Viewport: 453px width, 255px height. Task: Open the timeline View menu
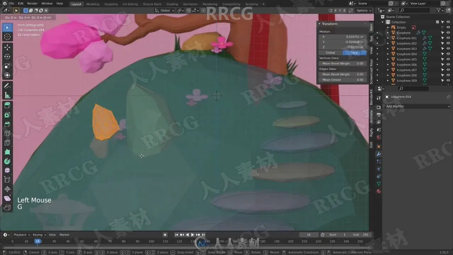[x=52, y=235]
